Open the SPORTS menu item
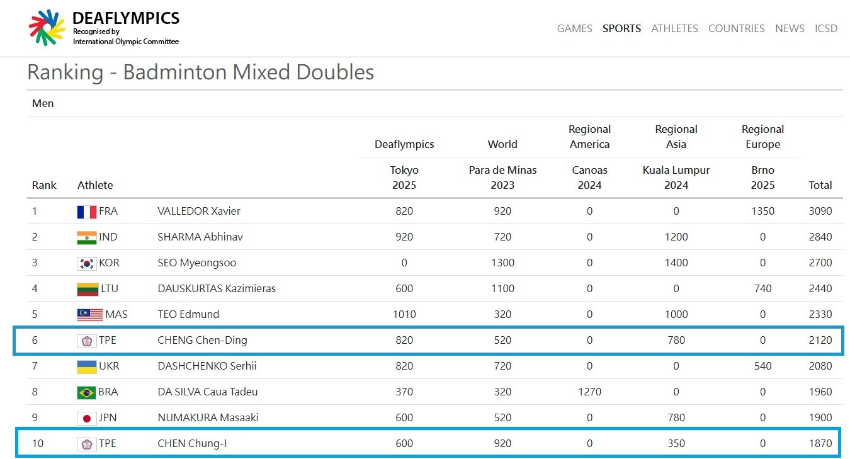The width and height of the screenshot is (850, 459). click(x=621, y=28)
